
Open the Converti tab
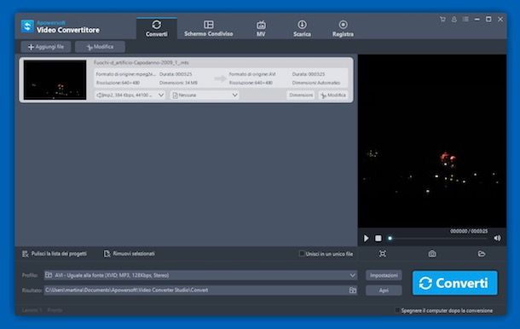tap(157, 28)
